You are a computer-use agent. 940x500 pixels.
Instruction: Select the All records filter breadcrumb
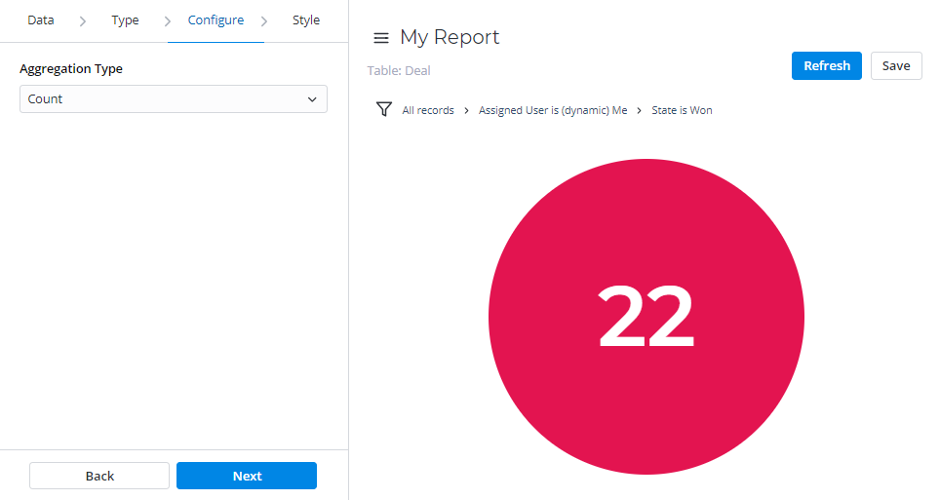click(428, 111)
